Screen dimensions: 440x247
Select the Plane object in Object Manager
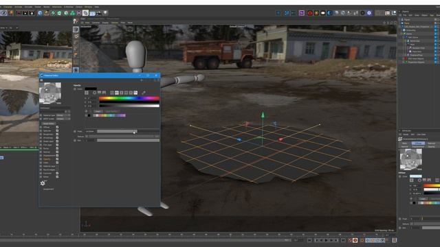[407, 23]
